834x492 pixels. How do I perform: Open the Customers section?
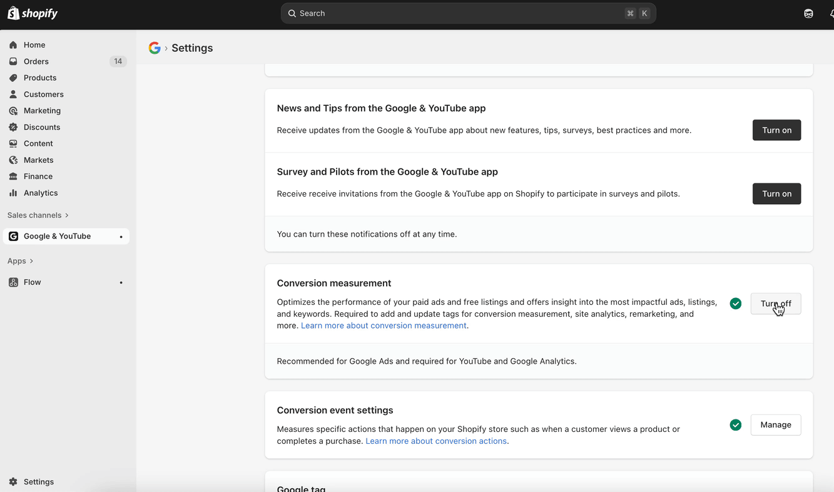coord(43,94)
